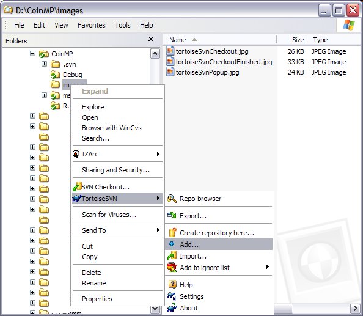
Task: Open the Tools menu
Action: click(123, 25)
